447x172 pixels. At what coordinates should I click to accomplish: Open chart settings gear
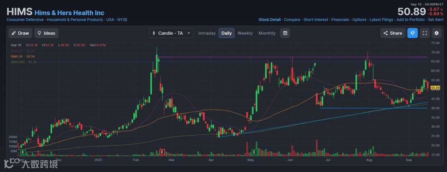point(437,33)
